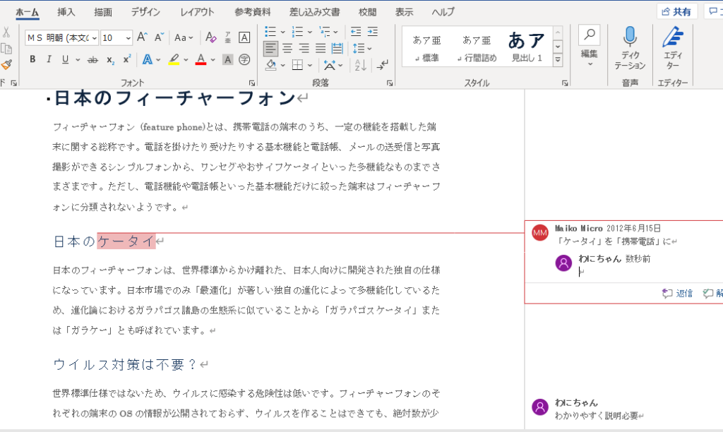Toggle show paragraph marks

click(x=382, y=66)
